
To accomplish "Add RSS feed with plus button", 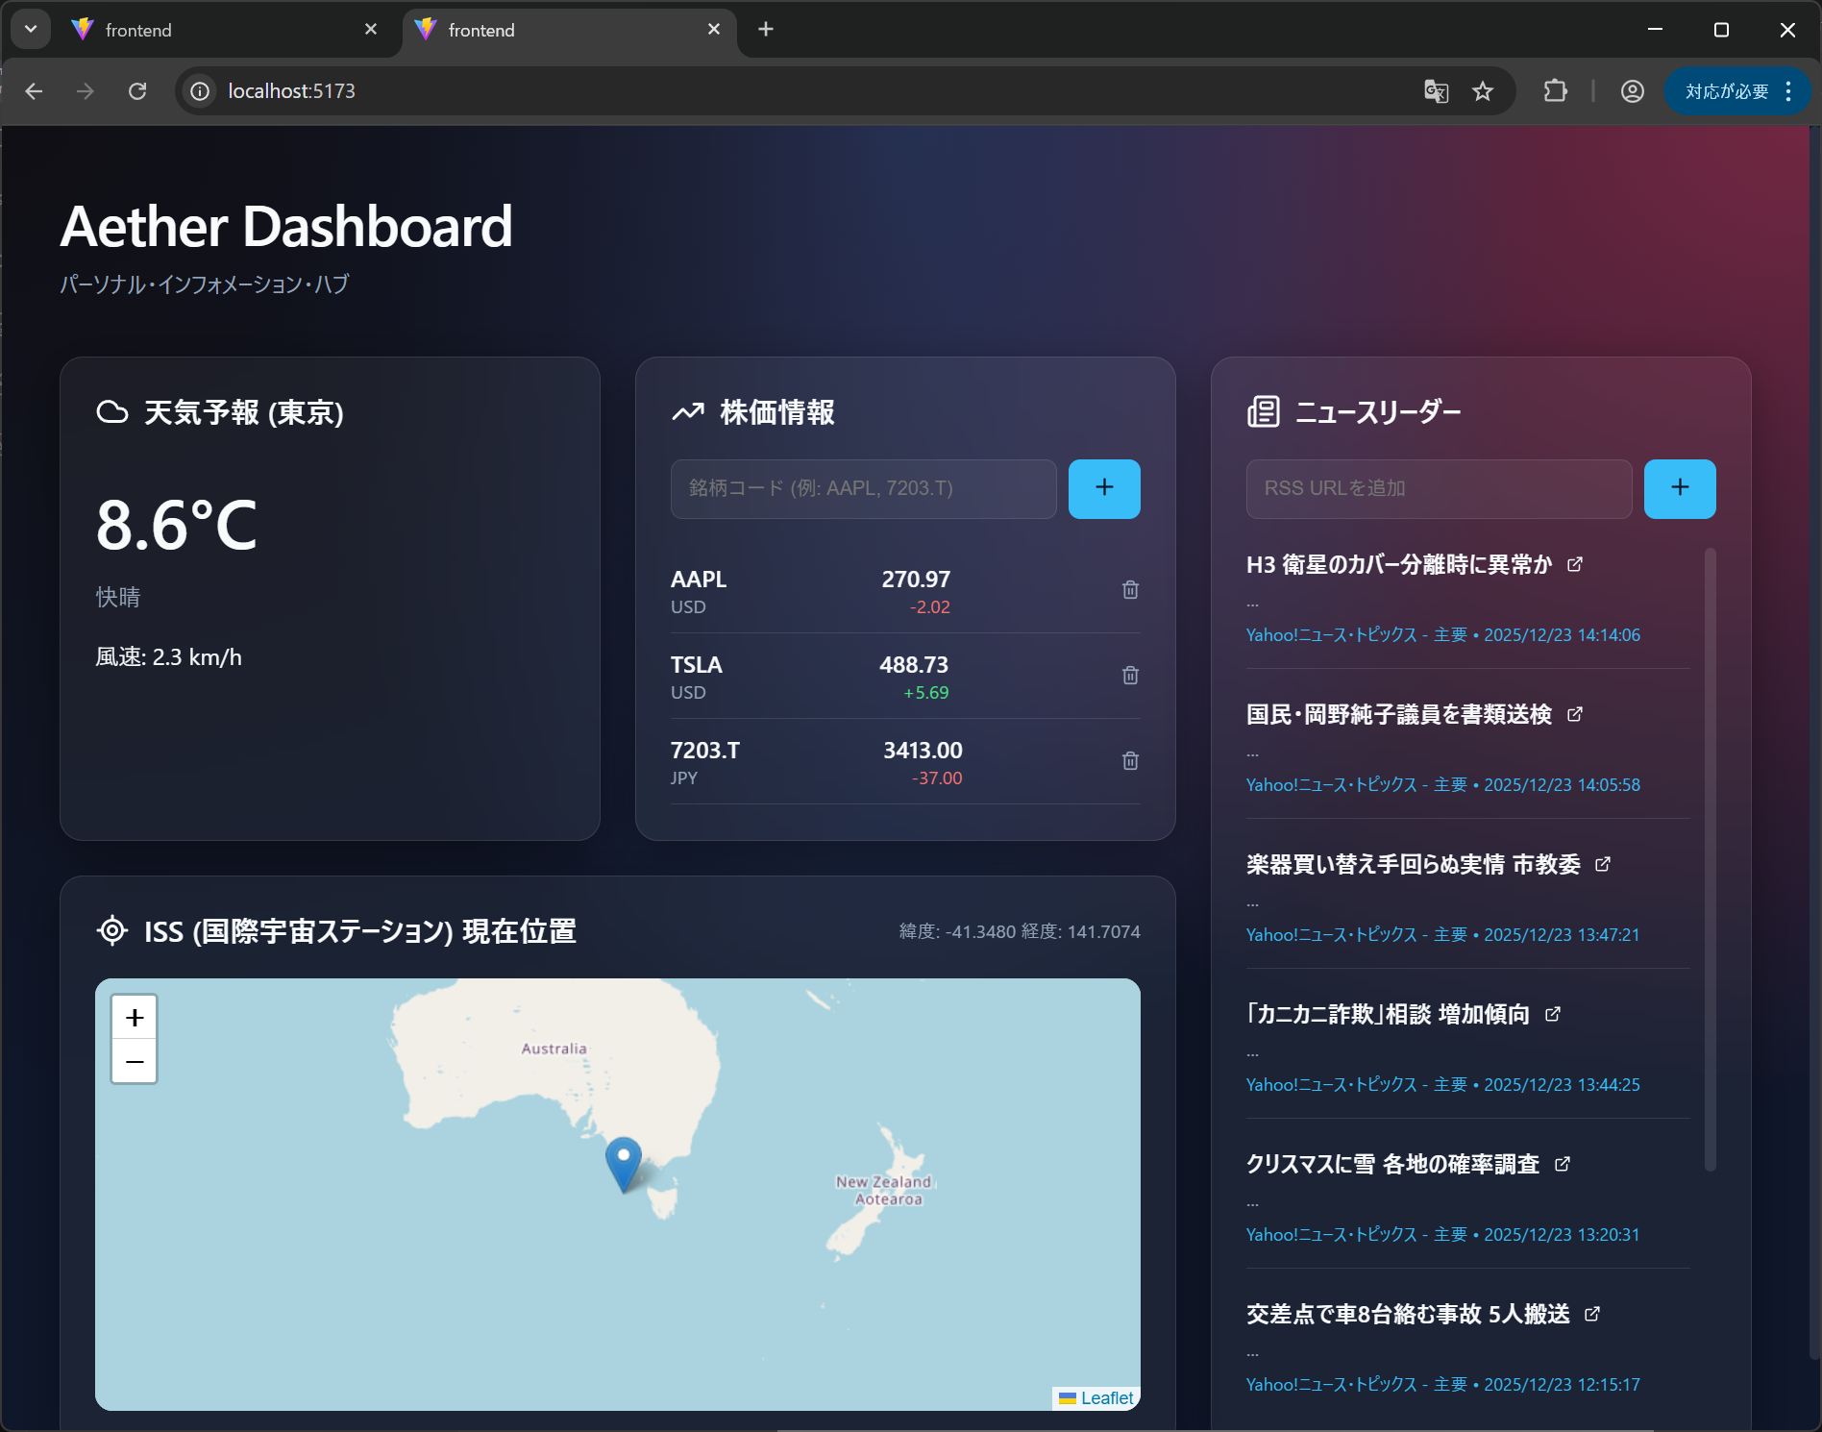I will (1680, 488).
